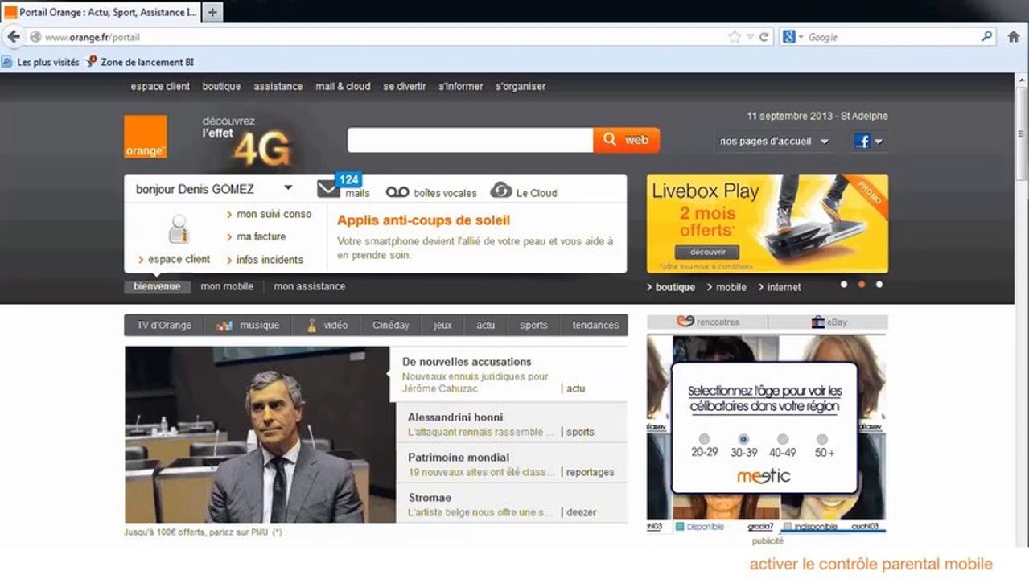Open the s'organiser menu
The width and height of the screenshot is (1029, 579).
click(x=521, y=86)
